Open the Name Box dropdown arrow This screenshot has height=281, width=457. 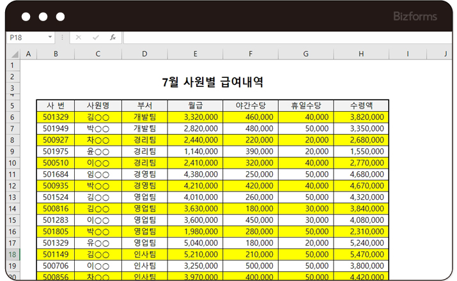coord(50,38)
